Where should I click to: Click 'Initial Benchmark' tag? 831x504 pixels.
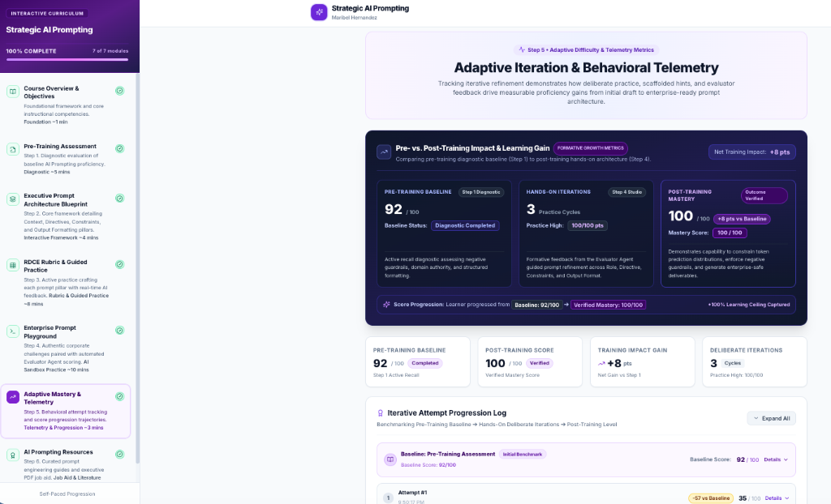[523, 455]
